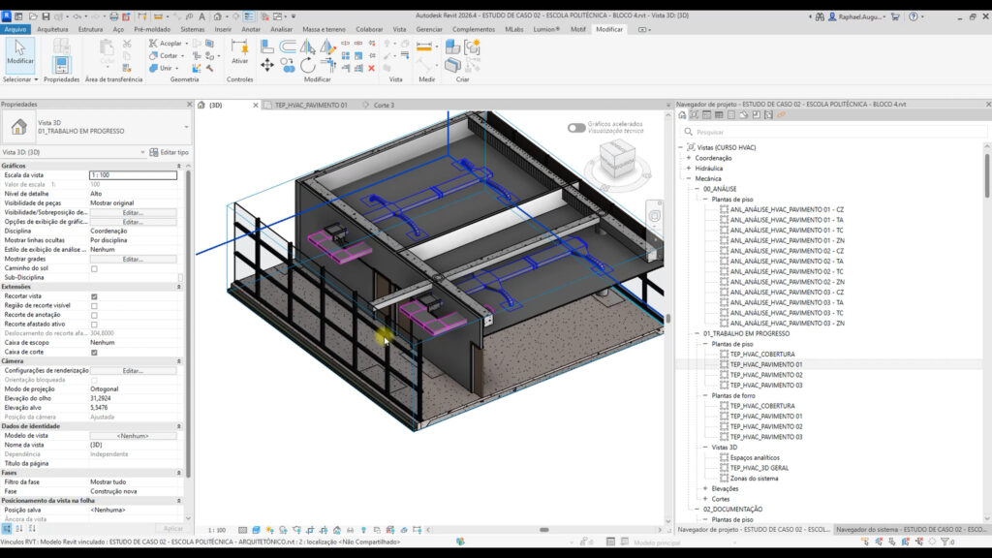Click the Project Browser home icon
Image resolution: width=992 pixels, height=558 pixels.
point(682,115)
